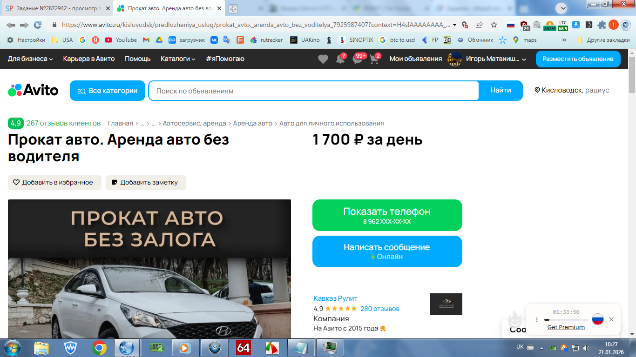The width and height of the screenshot is (636, 357).
Task: Open the LTC price extension
Action: click(563, 25)
